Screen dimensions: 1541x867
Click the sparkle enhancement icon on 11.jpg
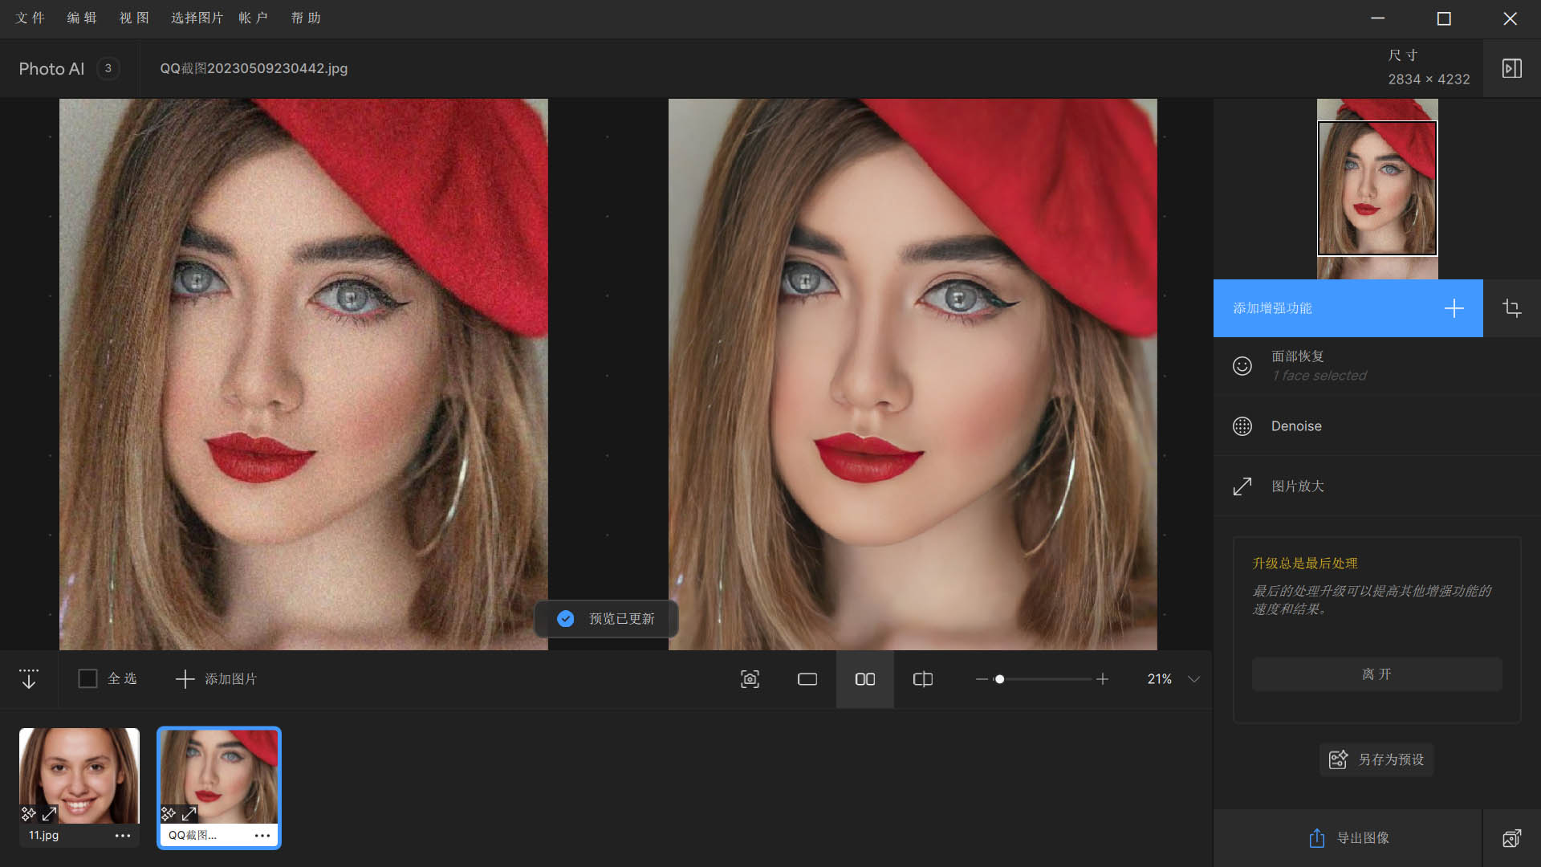click(x=29, y=814)
